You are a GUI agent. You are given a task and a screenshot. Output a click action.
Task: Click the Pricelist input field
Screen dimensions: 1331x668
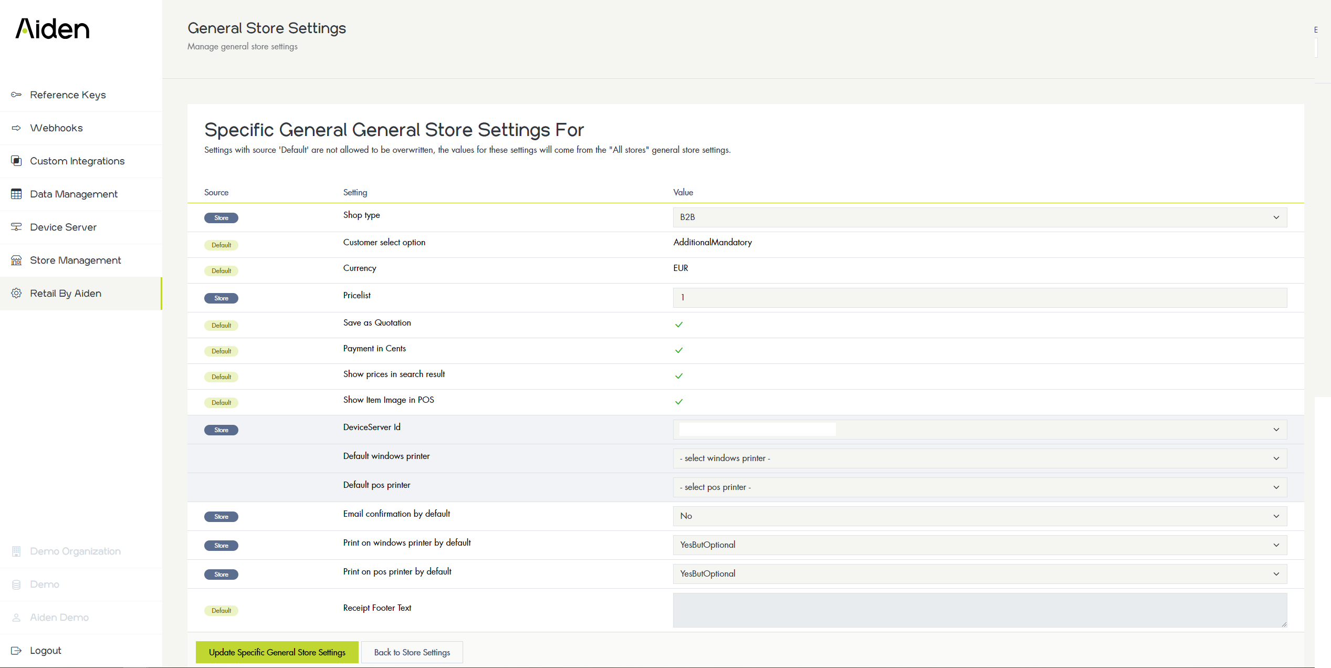979,298
